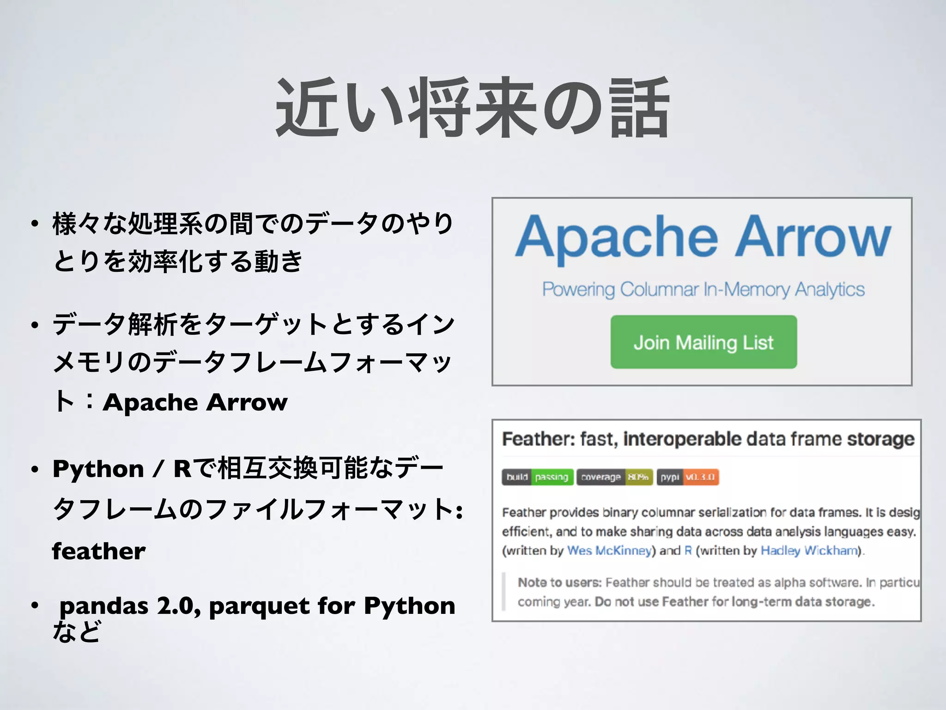Click the pypi v0.3.0 badge
946x710 pixels.
click(688, 477)
